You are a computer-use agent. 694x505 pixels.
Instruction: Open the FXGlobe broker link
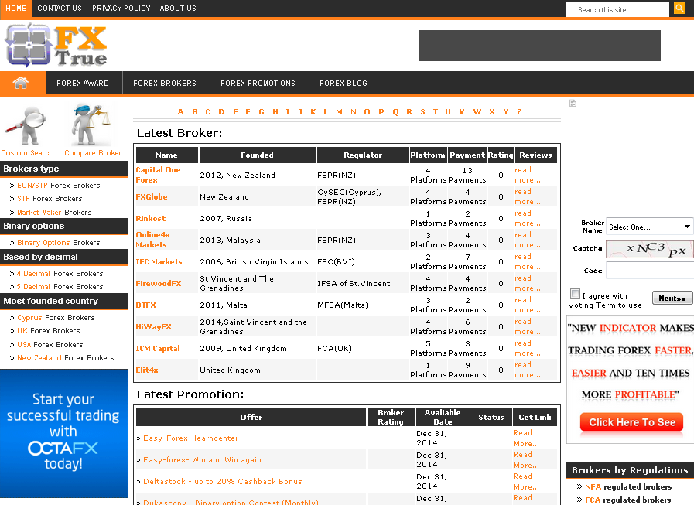(152, 196)
